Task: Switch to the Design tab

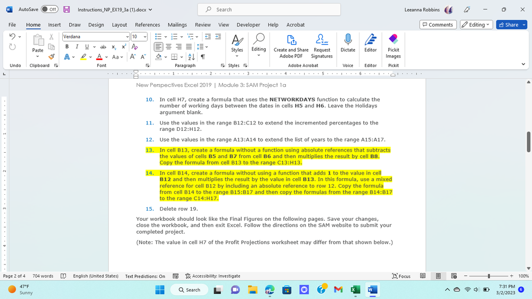Action: [x=96, y=25]
